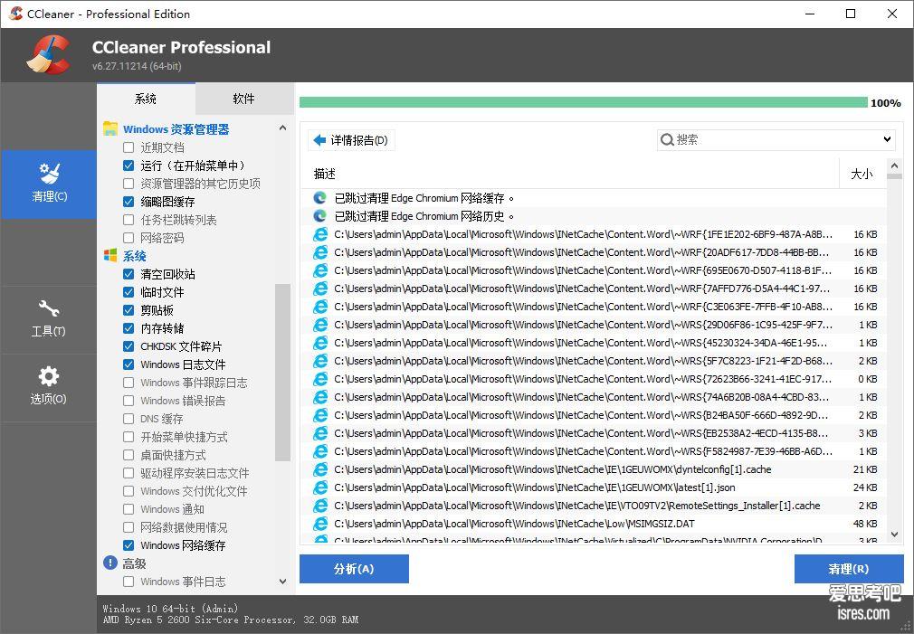
Task: Switch to the 软件 tab
Action: click(244, 99)
